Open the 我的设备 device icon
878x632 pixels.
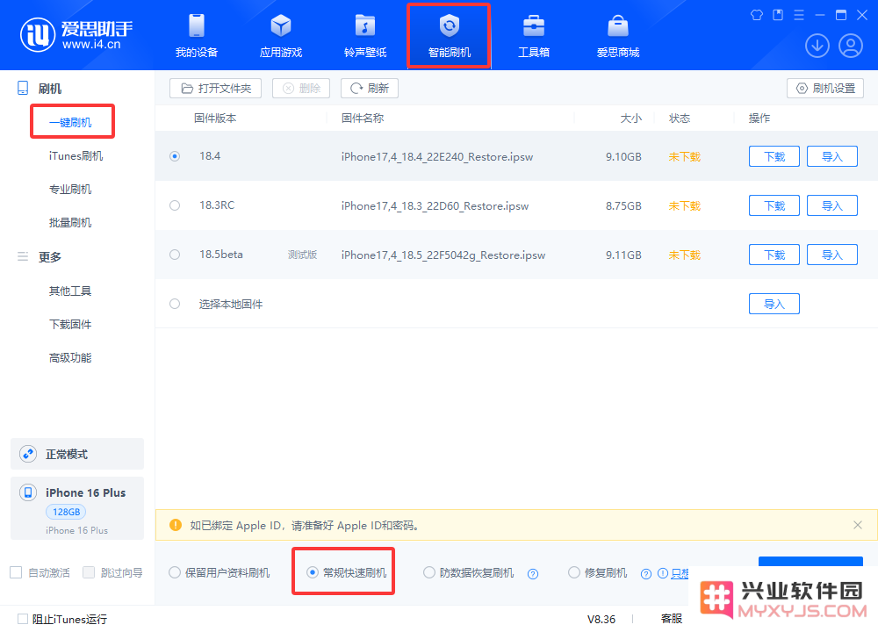tap(197, 25)
